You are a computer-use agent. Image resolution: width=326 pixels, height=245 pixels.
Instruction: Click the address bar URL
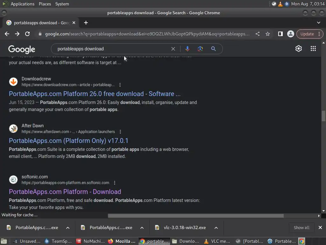pyautogui.click(x=147, y=34)
